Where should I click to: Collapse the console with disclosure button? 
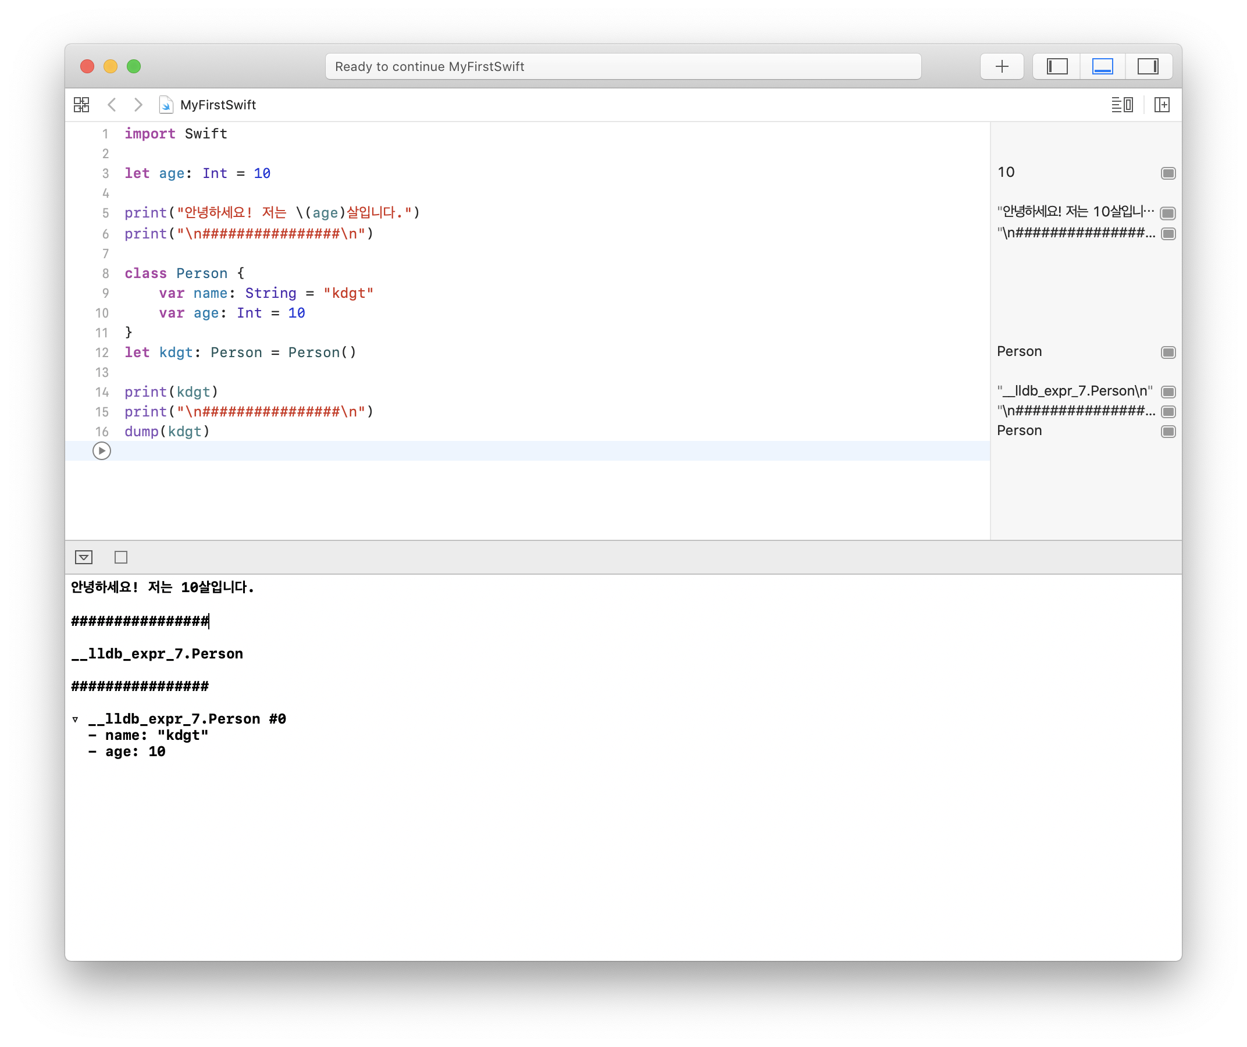tap(84, 557)
